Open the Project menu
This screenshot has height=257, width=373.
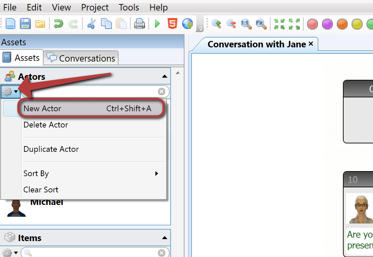[x=95, y=7]
